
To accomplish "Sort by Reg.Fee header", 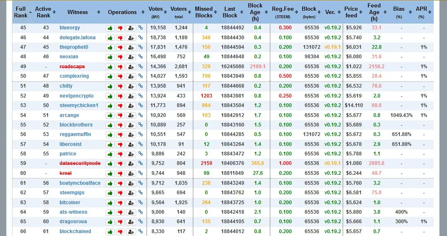I will pyautogui.click(x=284, y=12).
